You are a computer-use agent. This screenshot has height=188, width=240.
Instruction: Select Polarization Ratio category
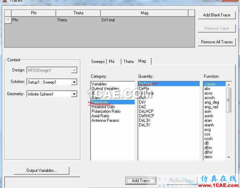click(x=113, y=111)
